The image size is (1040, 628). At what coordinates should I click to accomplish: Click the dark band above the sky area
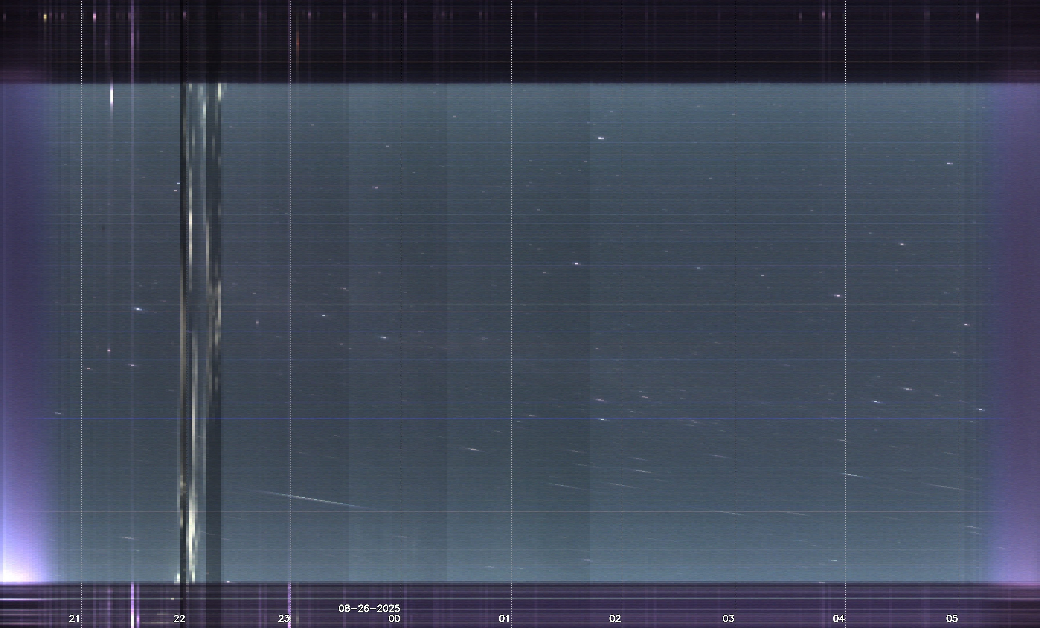(520, 42)
